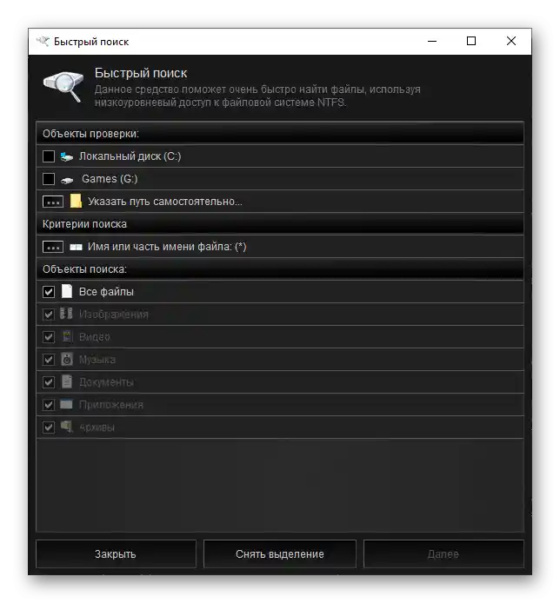Viewport: 560px width, 603px height.
Task: Click the Архивы icon
Action: (x=67, y=427)
